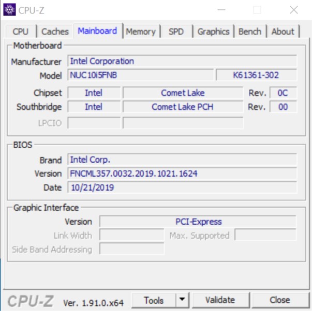Screen dimensions: 312x311
Task: Switch to the CPU tab
Action: pyautogui.click(x=21, y=32)
